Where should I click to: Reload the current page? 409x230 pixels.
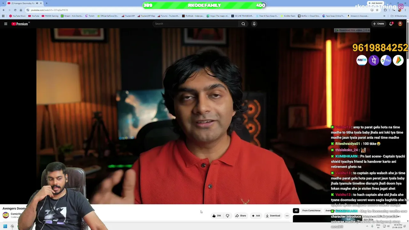point(15,10)
